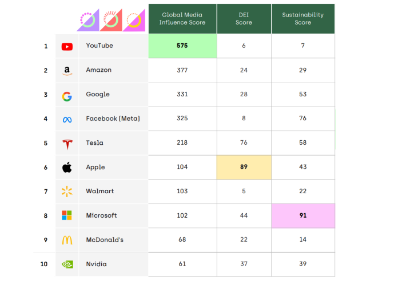Screen dimensions: 398x281
Task: Click the Microsoft logo icon
Action: pyautogui.click(x=67, y=215)
